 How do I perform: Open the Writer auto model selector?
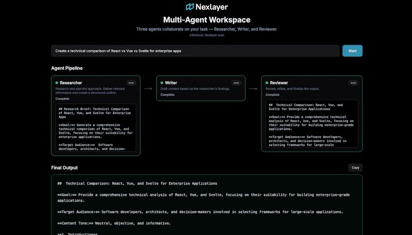pos(236,83)
